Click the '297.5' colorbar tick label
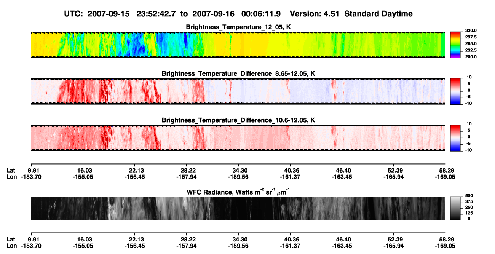This screenshot has width=495, height=254. click(471, 37)
